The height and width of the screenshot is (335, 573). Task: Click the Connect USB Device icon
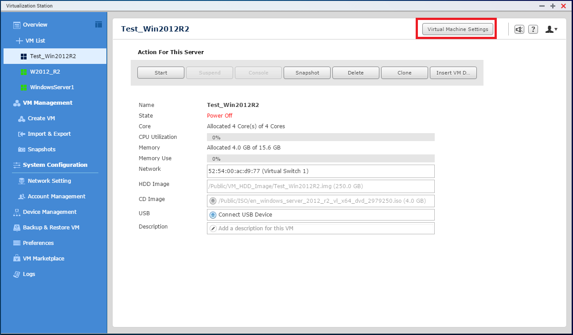pyautogui.click(x=213, y=215)
